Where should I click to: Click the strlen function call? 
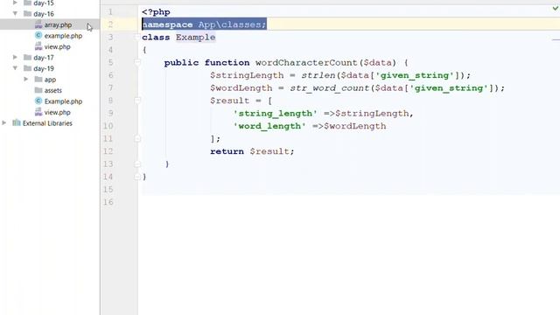point(318,75)
